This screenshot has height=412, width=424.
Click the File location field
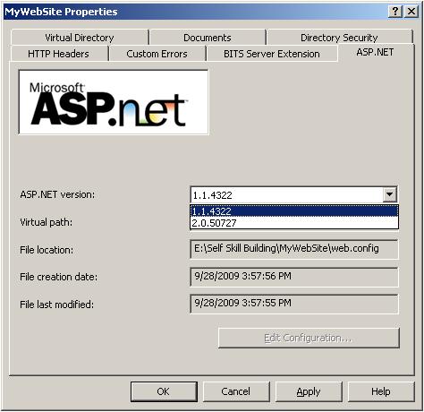coord(294,249)
